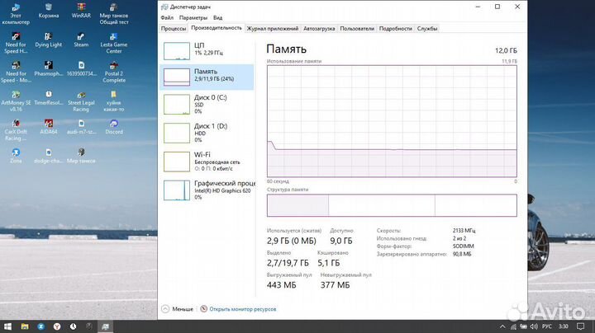The height and width of the screenshot is (333, 595).
Task: Select the Postal 2 Complete icon
Action: [114, 73]
